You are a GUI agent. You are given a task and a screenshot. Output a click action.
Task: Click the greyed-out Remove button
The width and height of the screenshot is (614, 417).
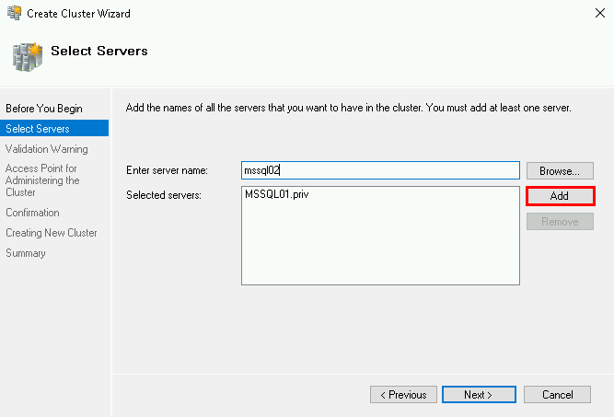(x=559, y=222)
